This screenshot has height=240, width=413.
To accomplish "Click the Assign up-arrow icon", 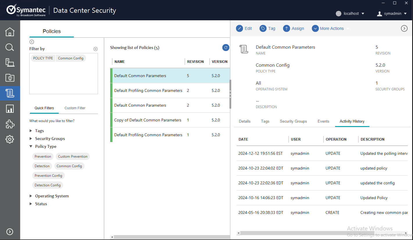I will (x=286, y=28).
